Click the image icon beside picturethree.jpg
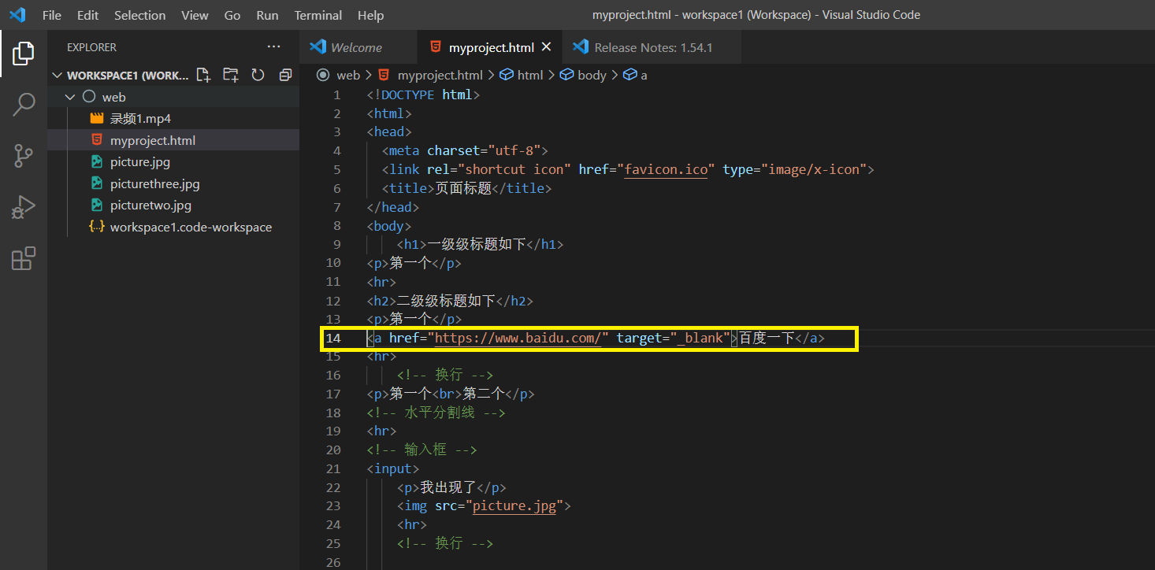1155x570 pixels. tap(97, 183)
